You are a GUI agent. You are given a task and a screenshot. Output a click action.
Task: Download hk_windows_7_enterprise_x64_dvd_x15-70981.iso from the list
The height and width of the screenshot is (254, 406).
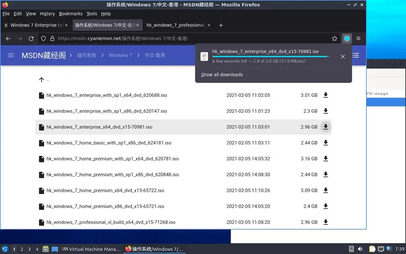point(325,127)
